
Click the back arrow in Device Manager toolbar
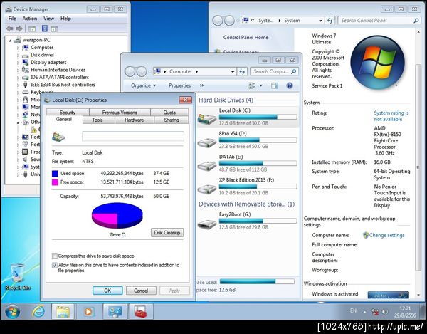pyautogui.click(x=10, y=28)
